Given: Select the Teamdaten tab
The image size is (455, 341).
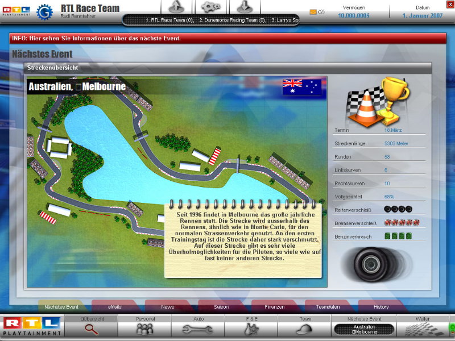Looking at the screenshot, I should tap(328, 306).
